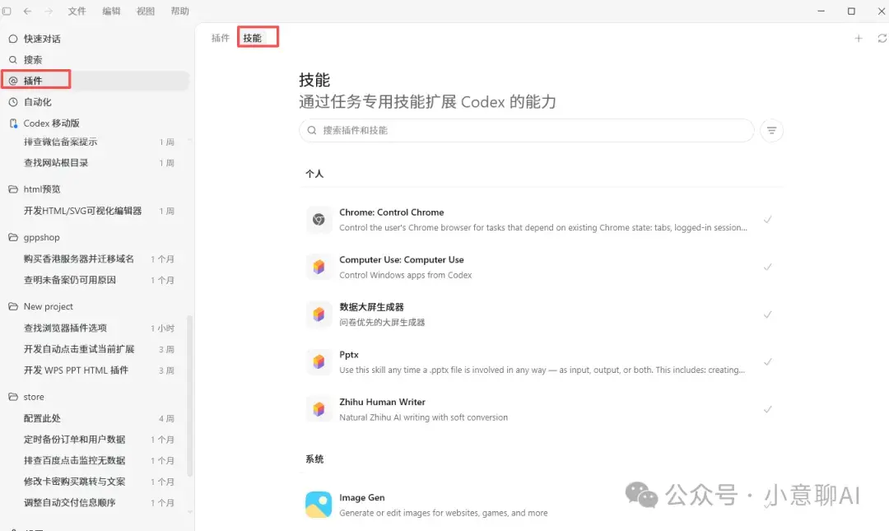
Task: Toggle the checkmark for Computer Use
Action: point(768,267)
